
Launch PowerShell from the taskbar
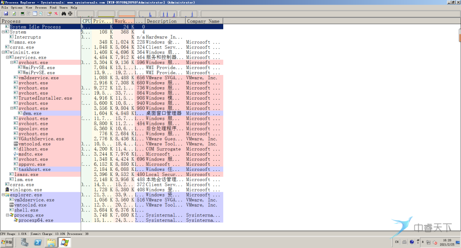[38, 242]
